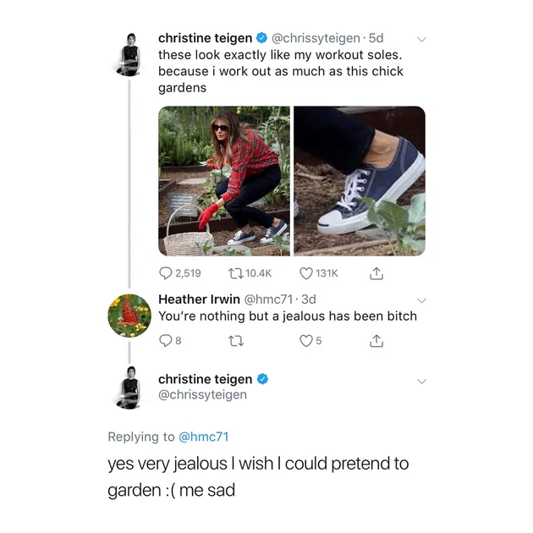Open the @chrissyteigen handle on the bottom reply

[x=202, y=394]
